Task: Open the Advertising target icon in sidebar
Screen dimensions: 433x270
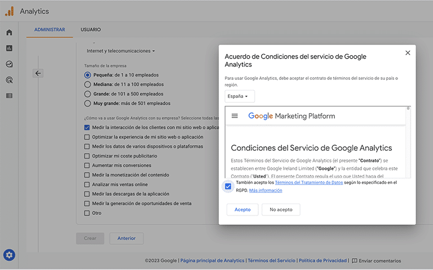Action: [x=9, y=80]
